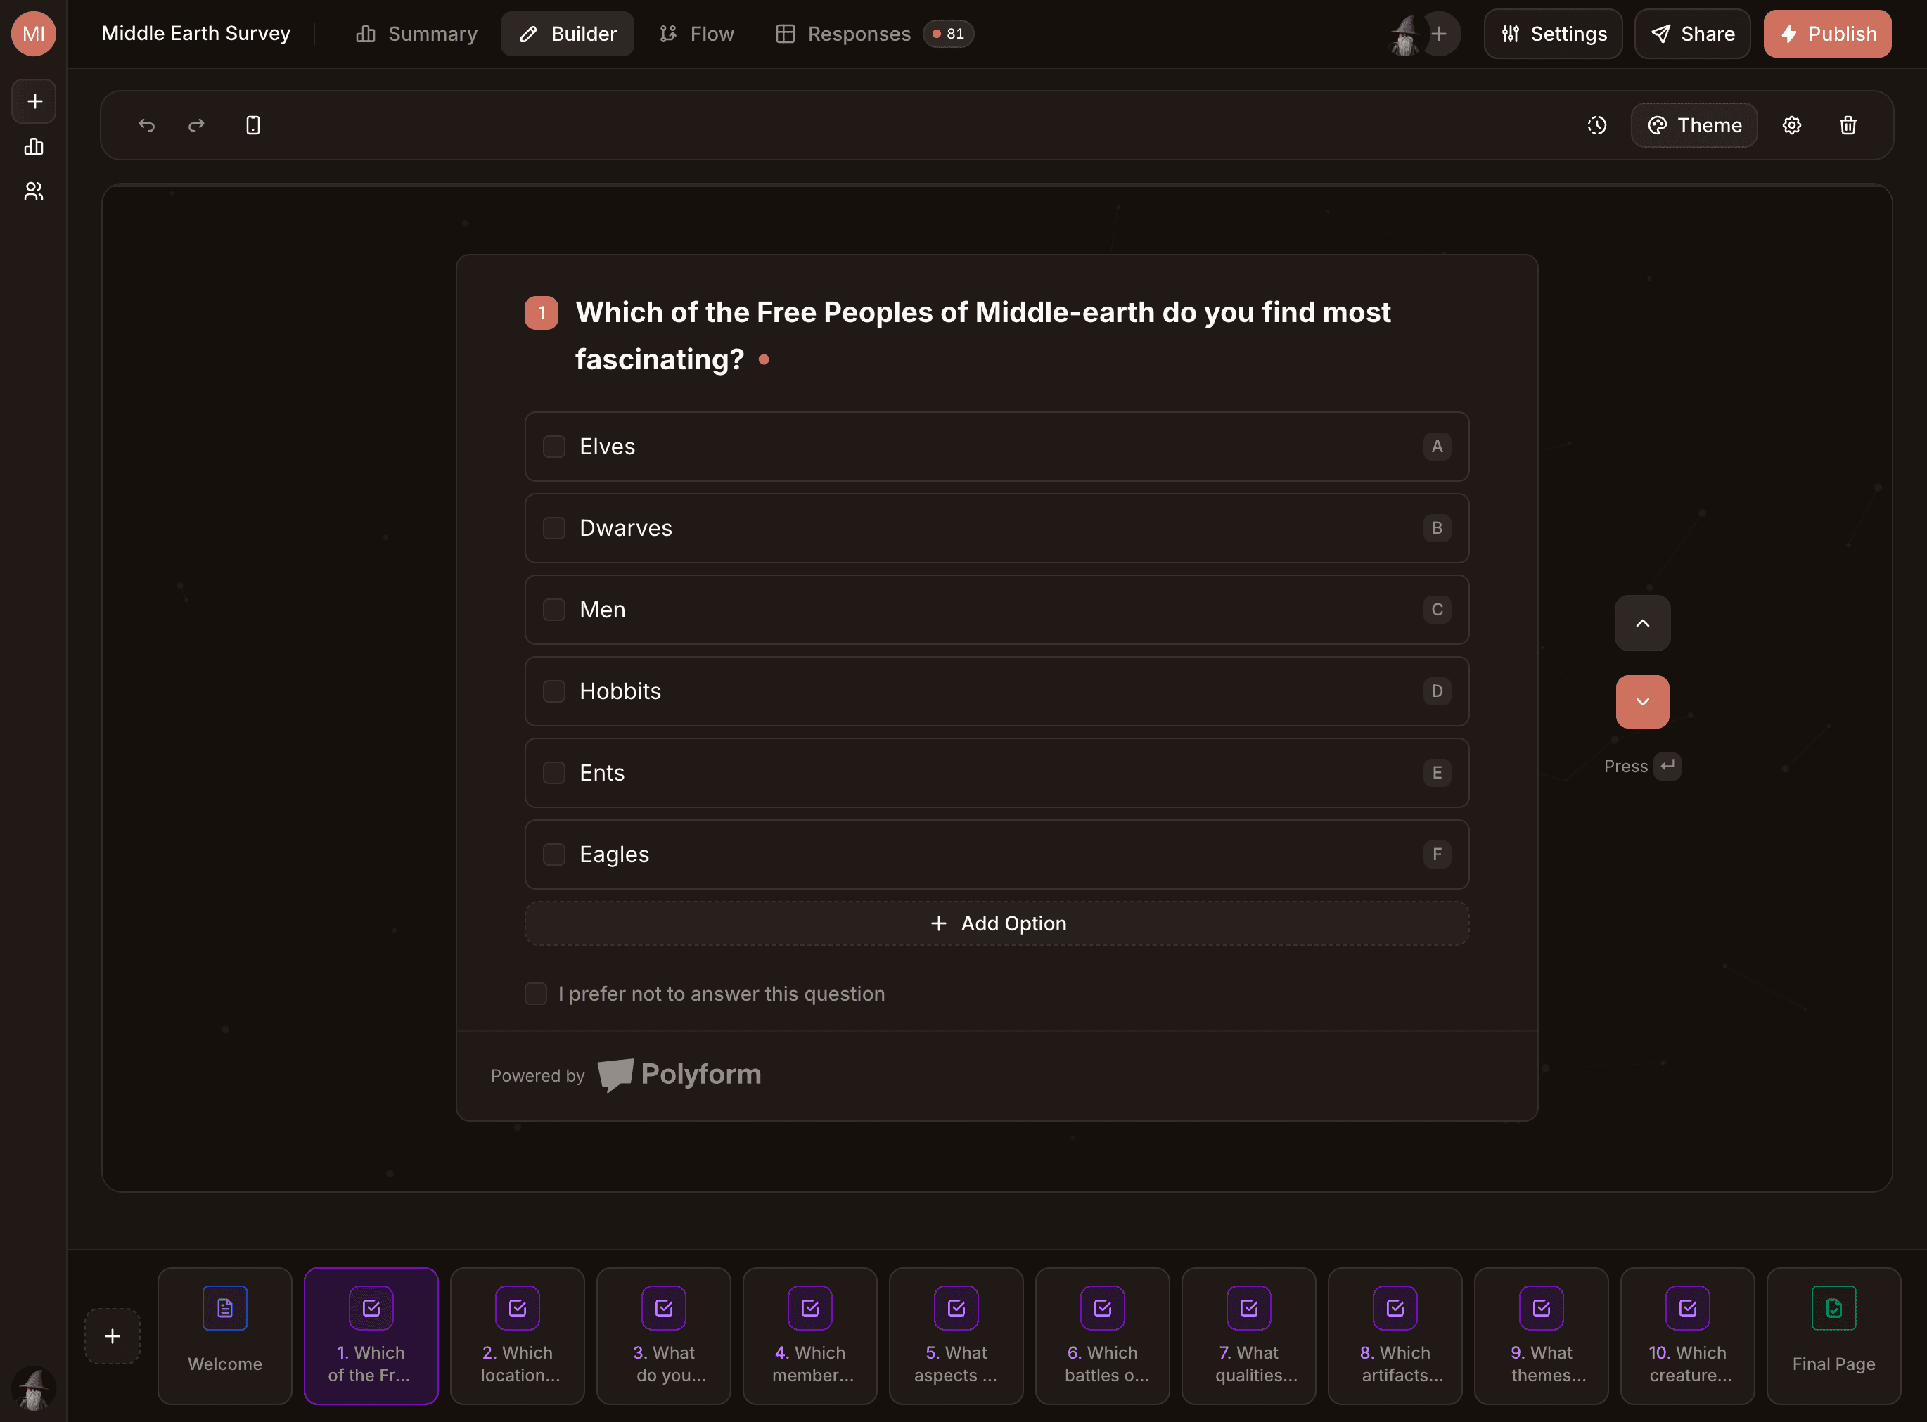Check the Hobbits answer option
This screenshot has width=1927, height=1422.
point(553,691)
